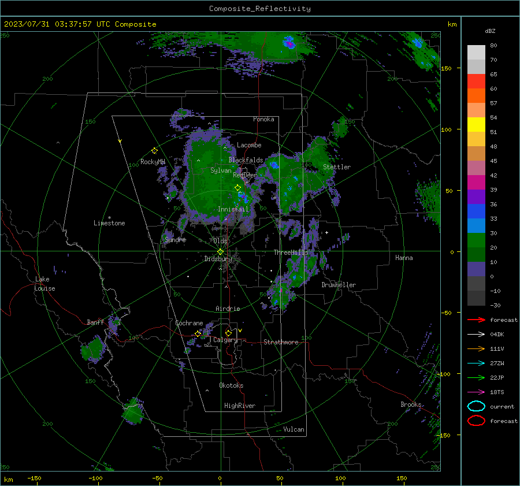The width and height of the screenshot is (520, 486).
Task: Click the asterisk marker above Limestone
Action: pyautogui.click(x=109, y=218)
